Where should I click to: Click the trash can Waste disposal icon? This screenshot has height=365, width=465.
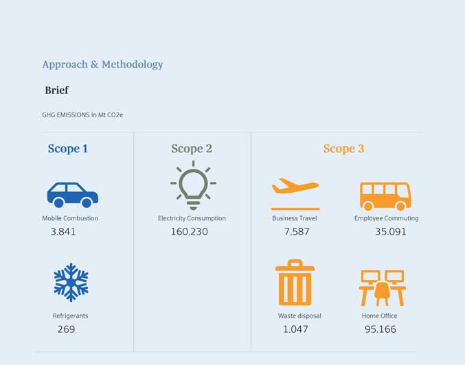coord(295,283)
